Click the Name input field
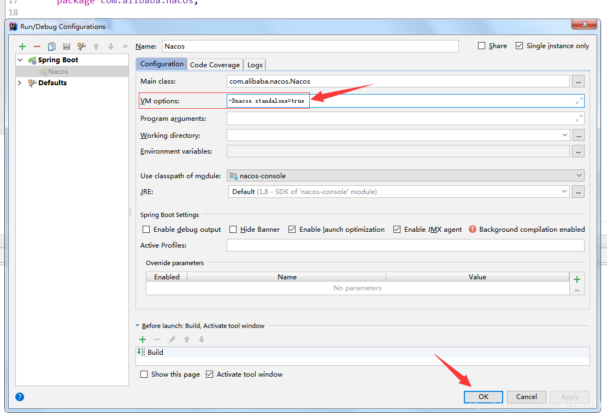Viewport: 607px width, 416px height. [310, 46]
